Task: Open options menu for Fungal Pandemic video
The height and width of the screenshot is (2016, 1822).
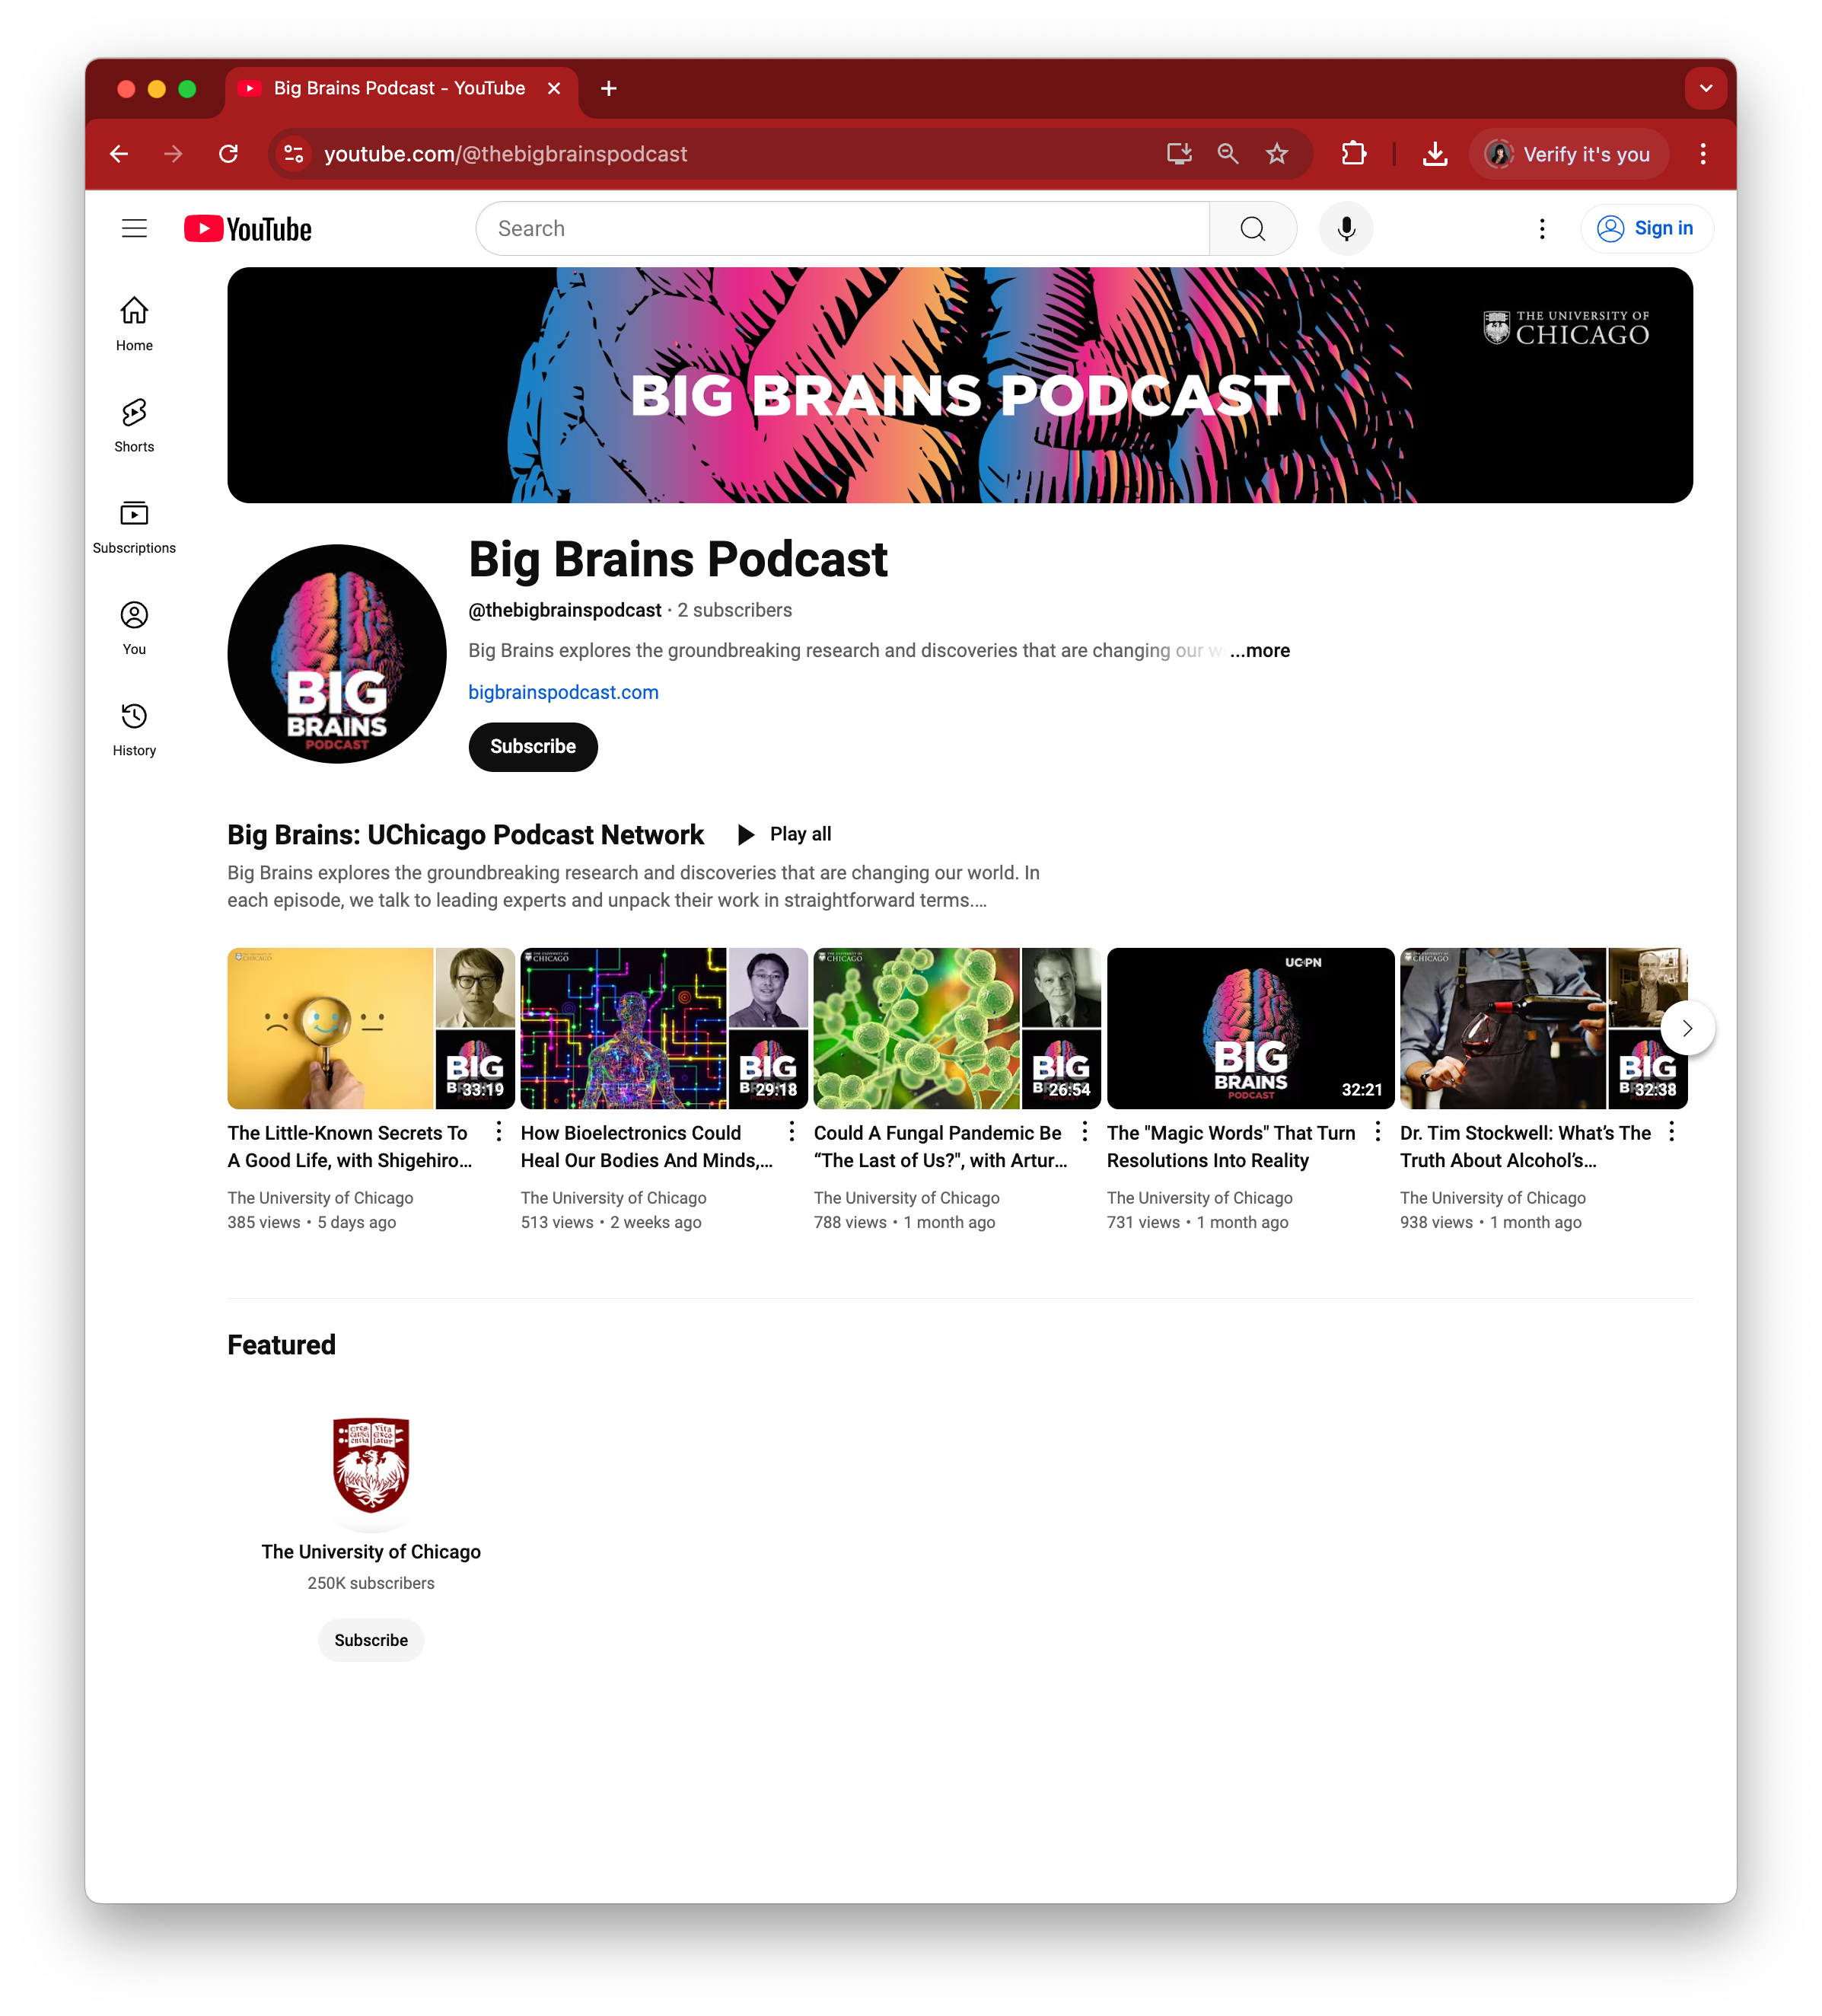Action: click(1085, 1132)
